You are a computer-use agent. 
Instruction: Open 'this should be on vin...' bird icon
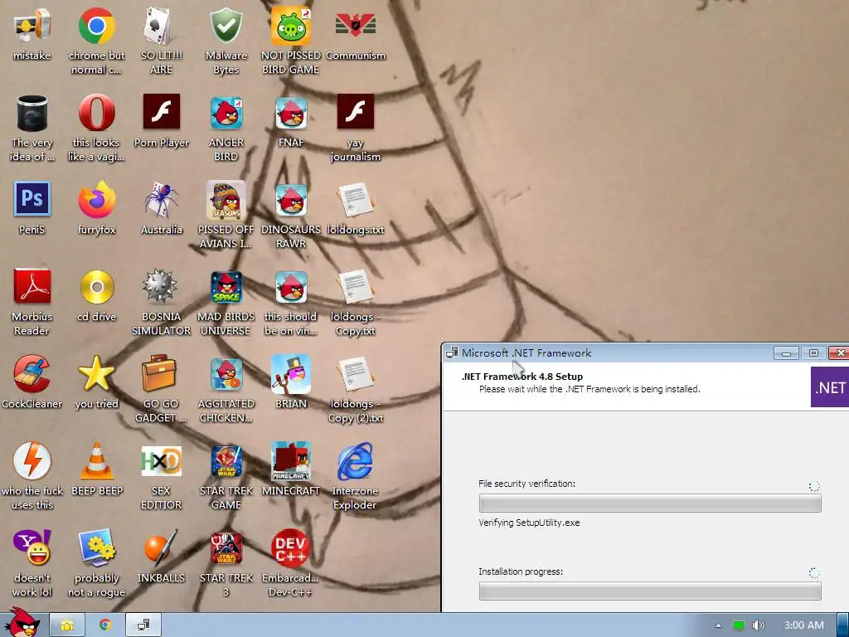tap(291, 287)
